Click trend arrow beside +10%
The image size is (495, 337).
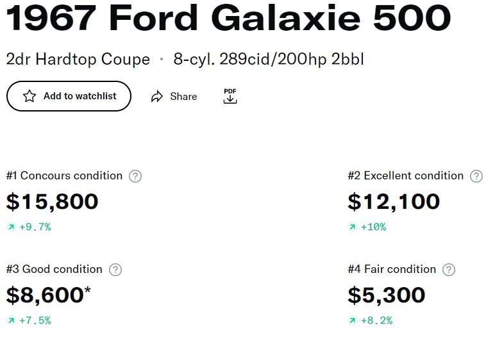pyautogui.click(x=352, y=227)
